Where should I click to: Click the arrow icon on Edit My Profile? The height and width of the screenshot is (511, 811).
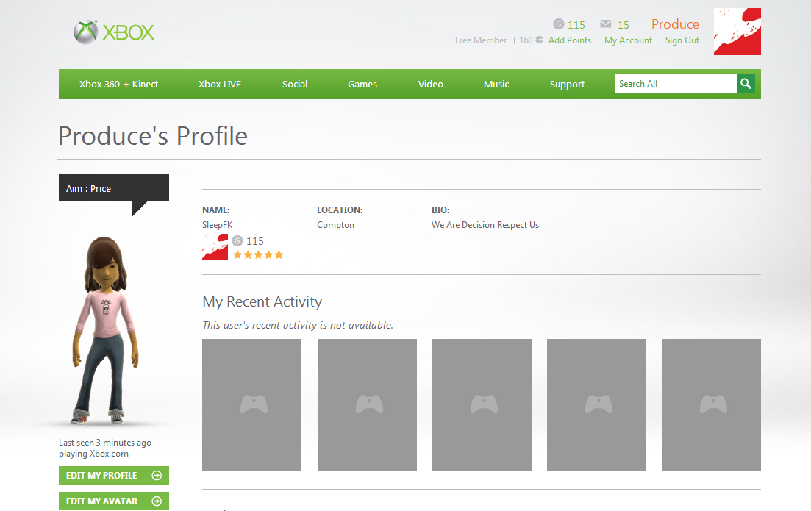(x=157, y=475)
